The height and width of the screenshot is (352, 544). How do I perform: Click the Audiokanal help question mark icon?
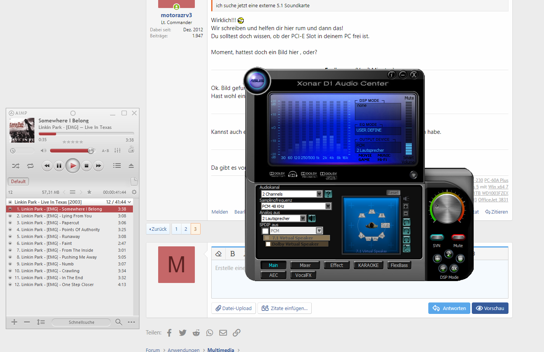328,194
